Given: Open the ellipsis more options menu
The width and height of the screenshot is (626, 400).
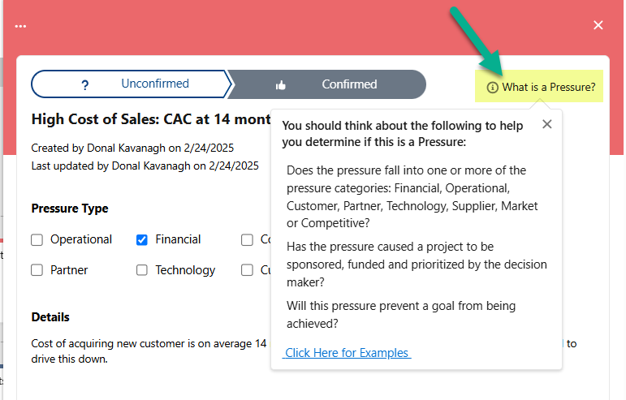Looking at the screenshot, I should pyautogui.click(x=20, y=26).
